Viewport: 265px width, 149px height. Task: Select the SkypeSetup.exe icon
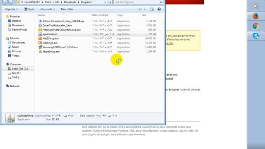pos(40,51)
